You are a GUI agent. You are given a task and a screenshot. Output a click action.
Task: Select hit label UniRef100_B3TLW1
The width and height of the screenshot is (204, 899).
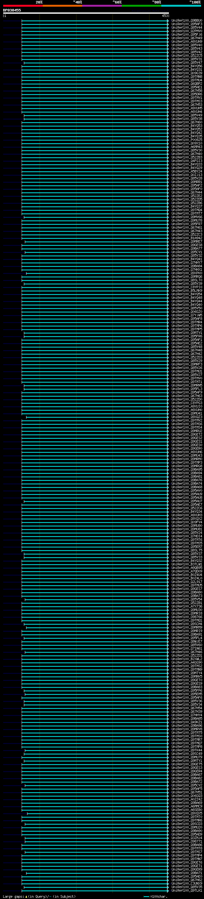click(187, 564)
